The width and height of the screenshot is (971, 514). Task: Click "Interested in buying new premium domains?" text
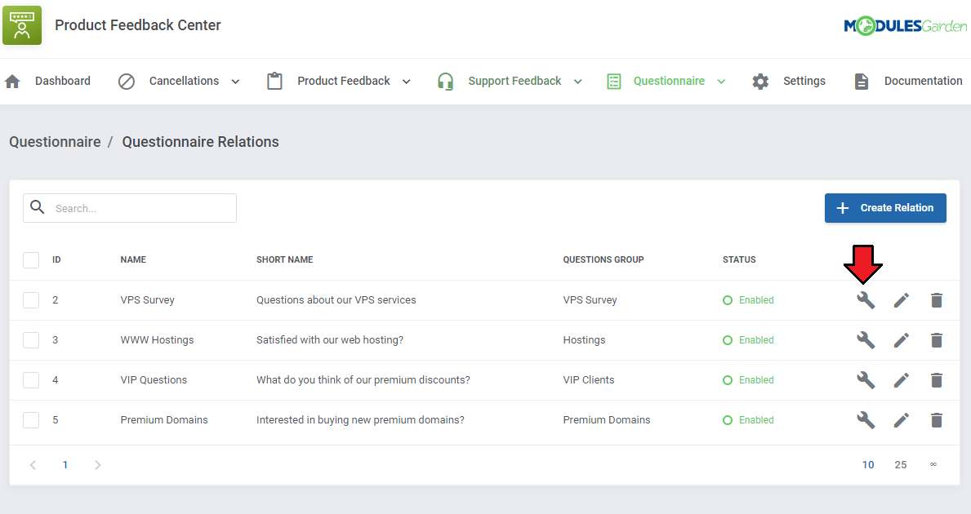click(360, 420)
